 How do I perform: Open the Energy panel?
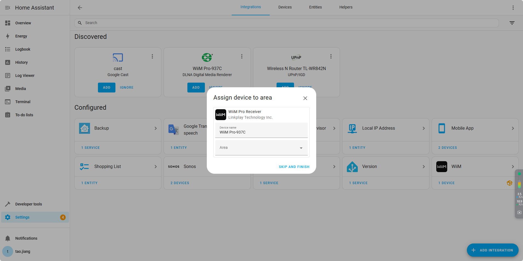pyautogui.click(x=35, y=36)
